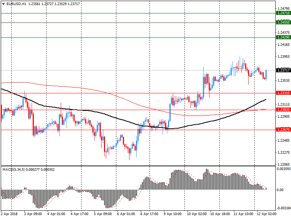
Task: Select the 1.23115 price scale value
Action: click(283, 105)
